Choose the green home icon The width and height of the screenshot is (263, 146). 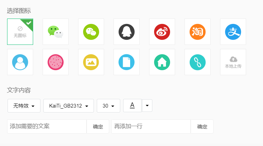pyautogui.click(x=162, y=62)
